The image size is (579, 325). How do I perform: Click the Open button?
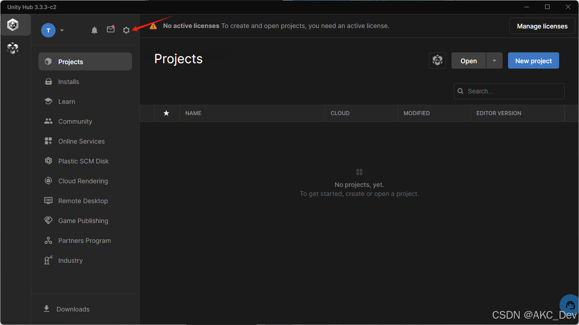pos(469,60)
